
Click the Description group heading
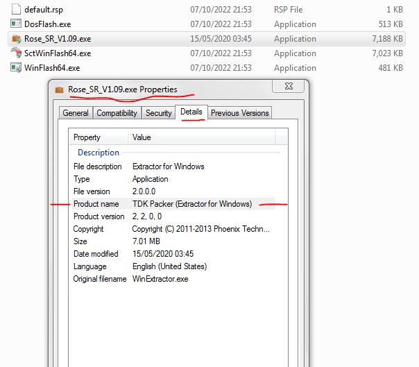pyautogui.click(x=99, y=153)
